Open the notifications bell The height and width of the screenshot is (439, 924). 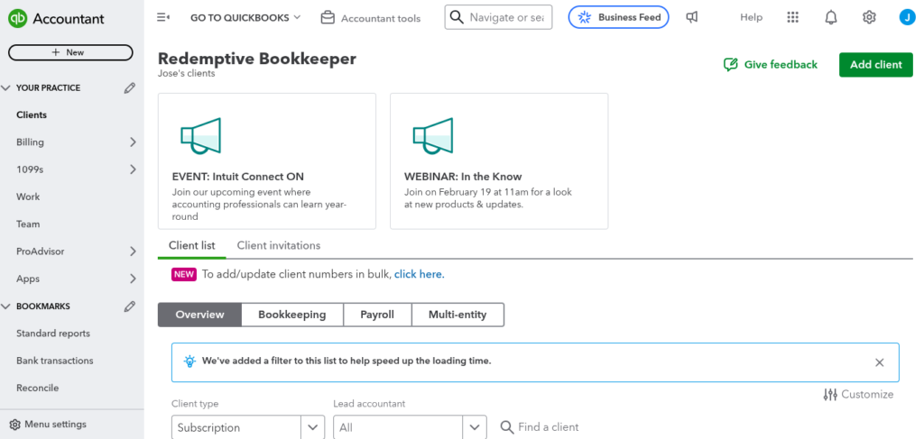pyautogui.click(x=831, y=18)
